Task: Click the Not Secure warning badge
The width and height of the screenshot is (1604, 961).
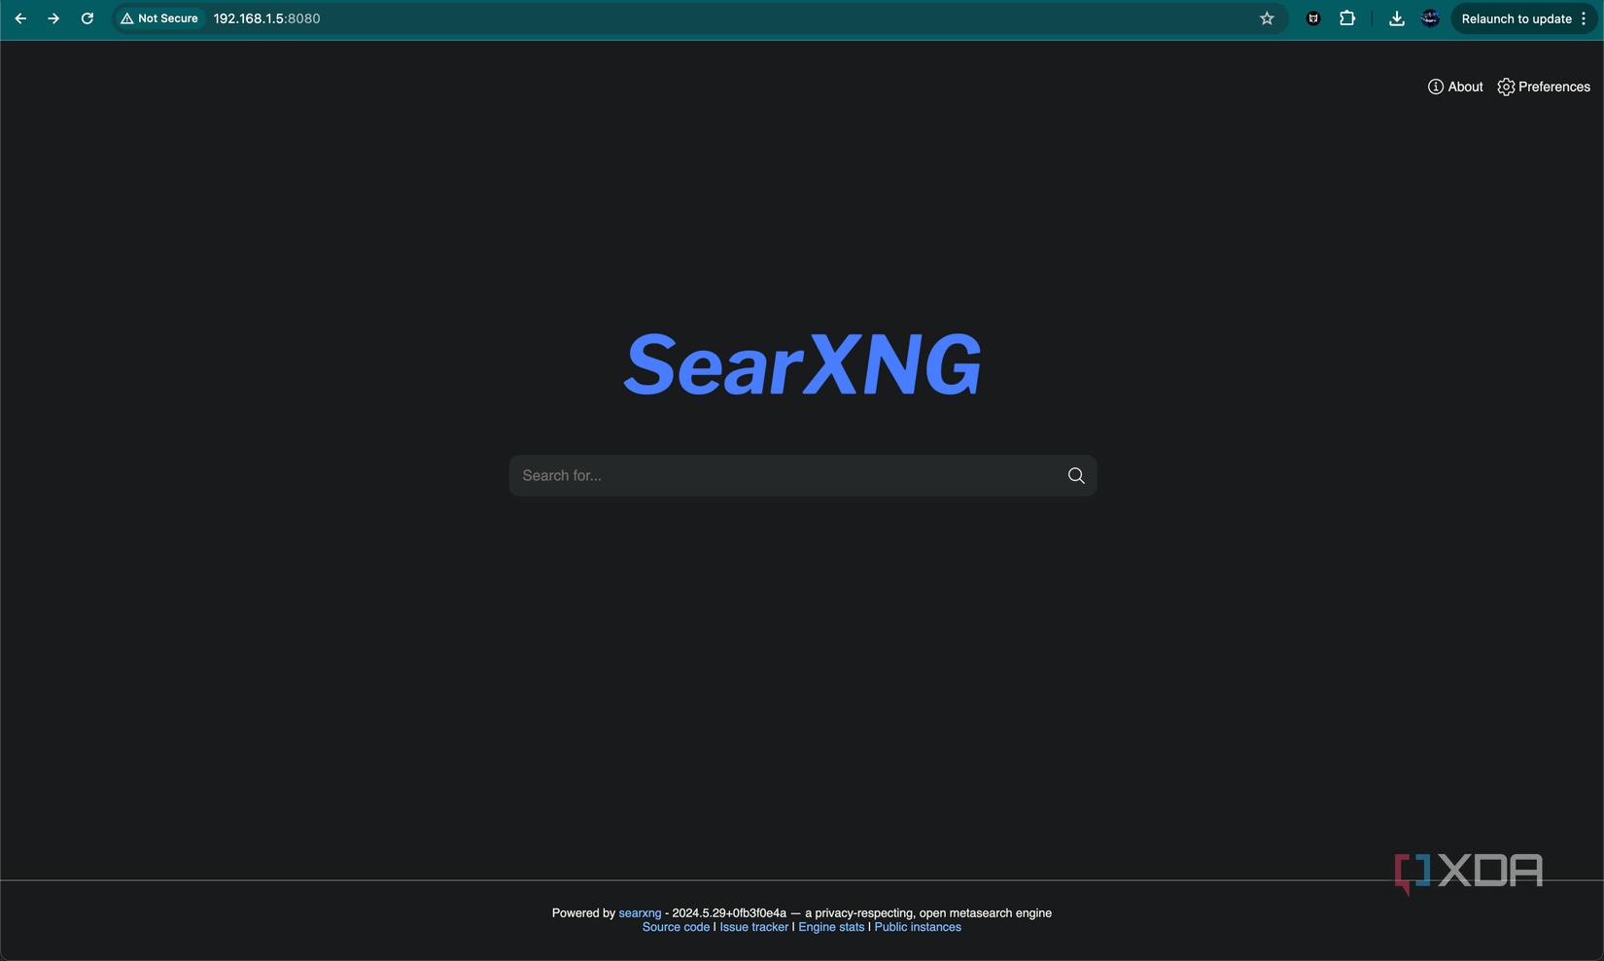Action: (158, 17)
